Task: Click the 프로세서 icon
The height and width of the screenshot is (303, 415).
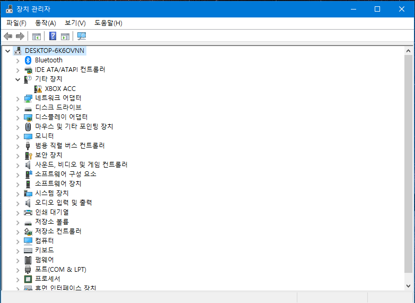Action: (x=28, y=279)
